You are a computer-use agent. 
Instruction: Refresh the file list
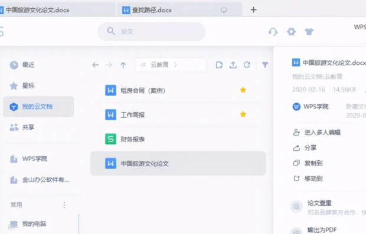tap(247, 65)
